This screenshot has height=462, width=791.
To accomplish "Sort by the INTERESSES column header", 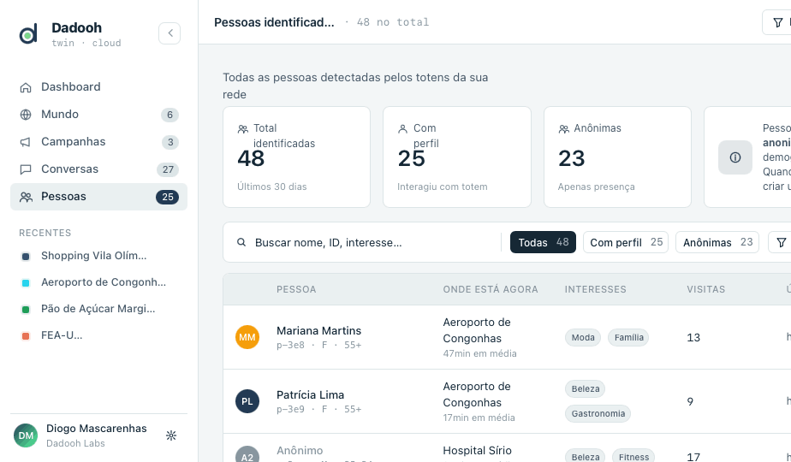I will 595,289.
